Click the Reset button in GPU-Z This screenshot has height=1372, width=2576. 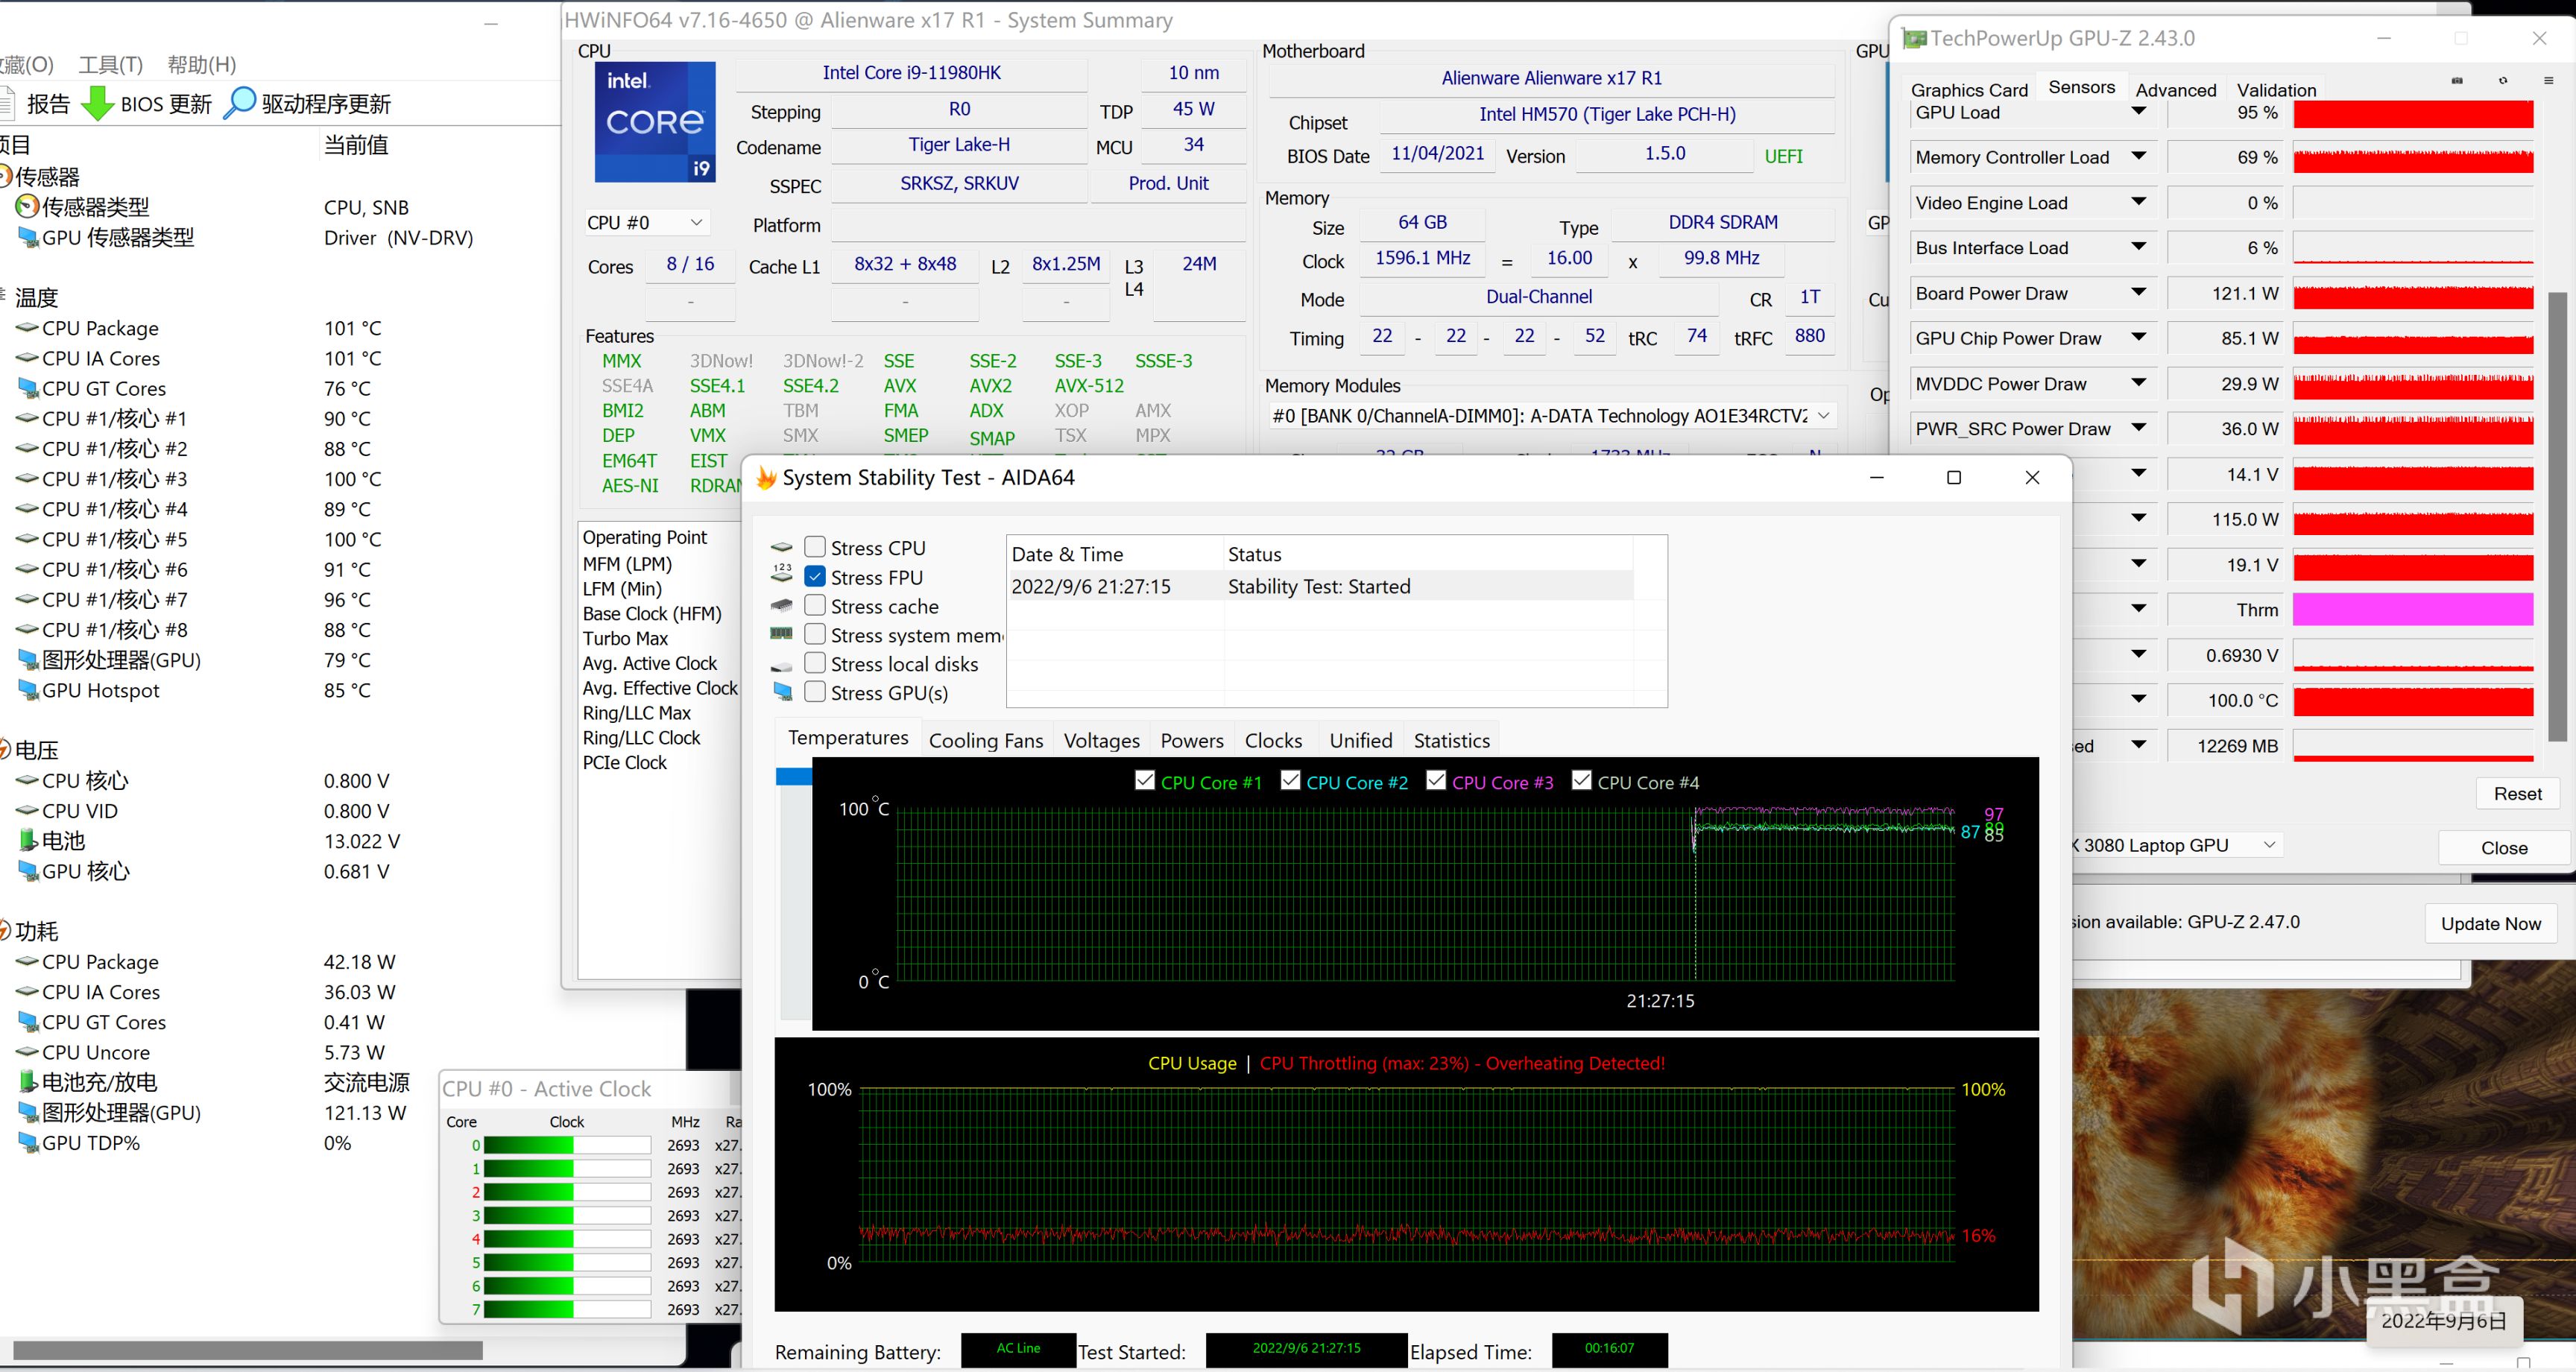click(2516, 793)
